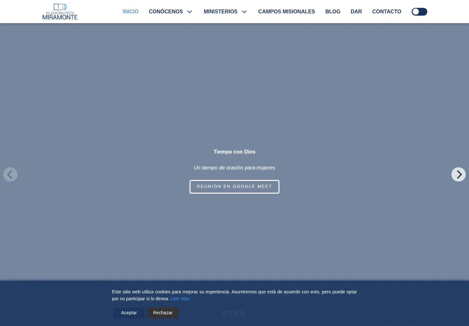This screenshot has width=469, height=326.
Task: Open the Conócenos menu label
Action: click(166, 11)
